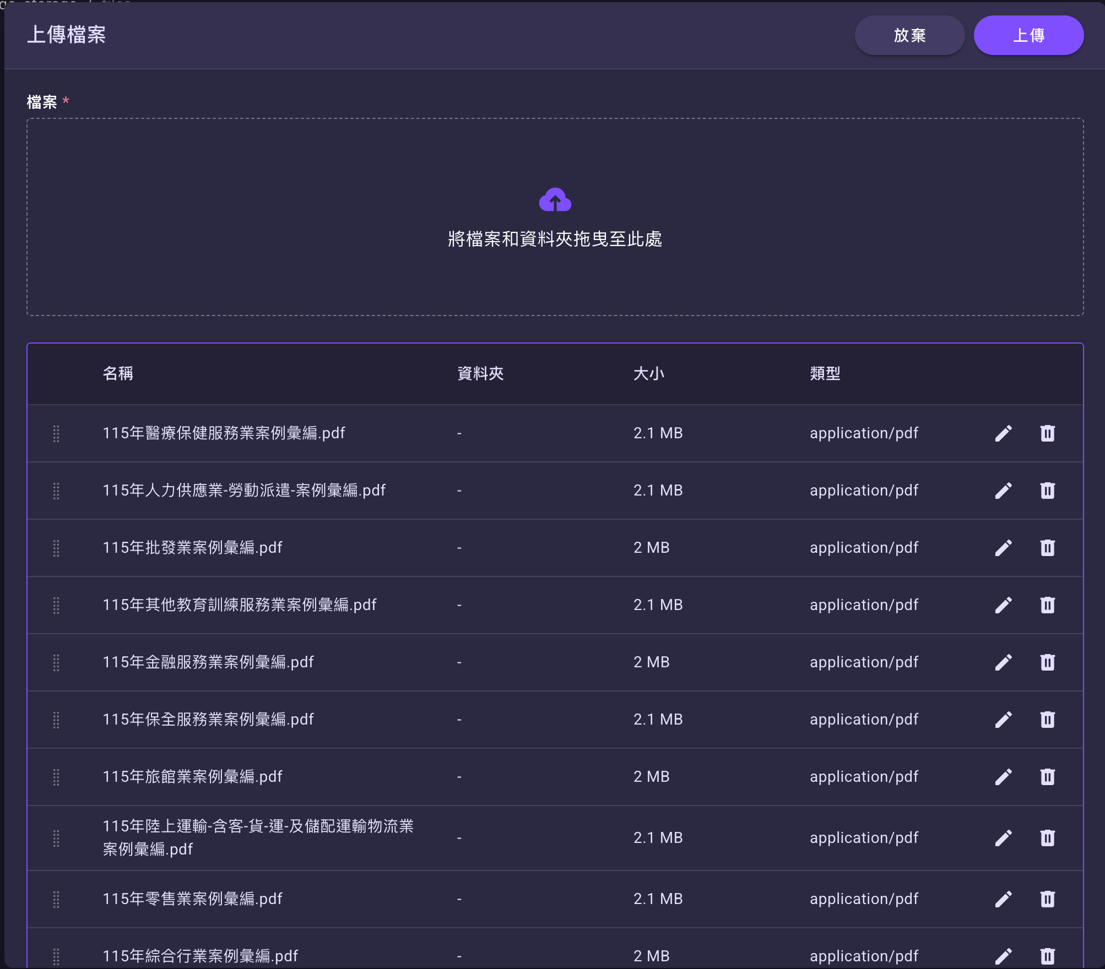The height and width of the screenshot is (969, 1105).
Task: Delete 115年人力供應業-勞動派遣-案例彙編.pdf with trash icon
Action: [1047, 491]
